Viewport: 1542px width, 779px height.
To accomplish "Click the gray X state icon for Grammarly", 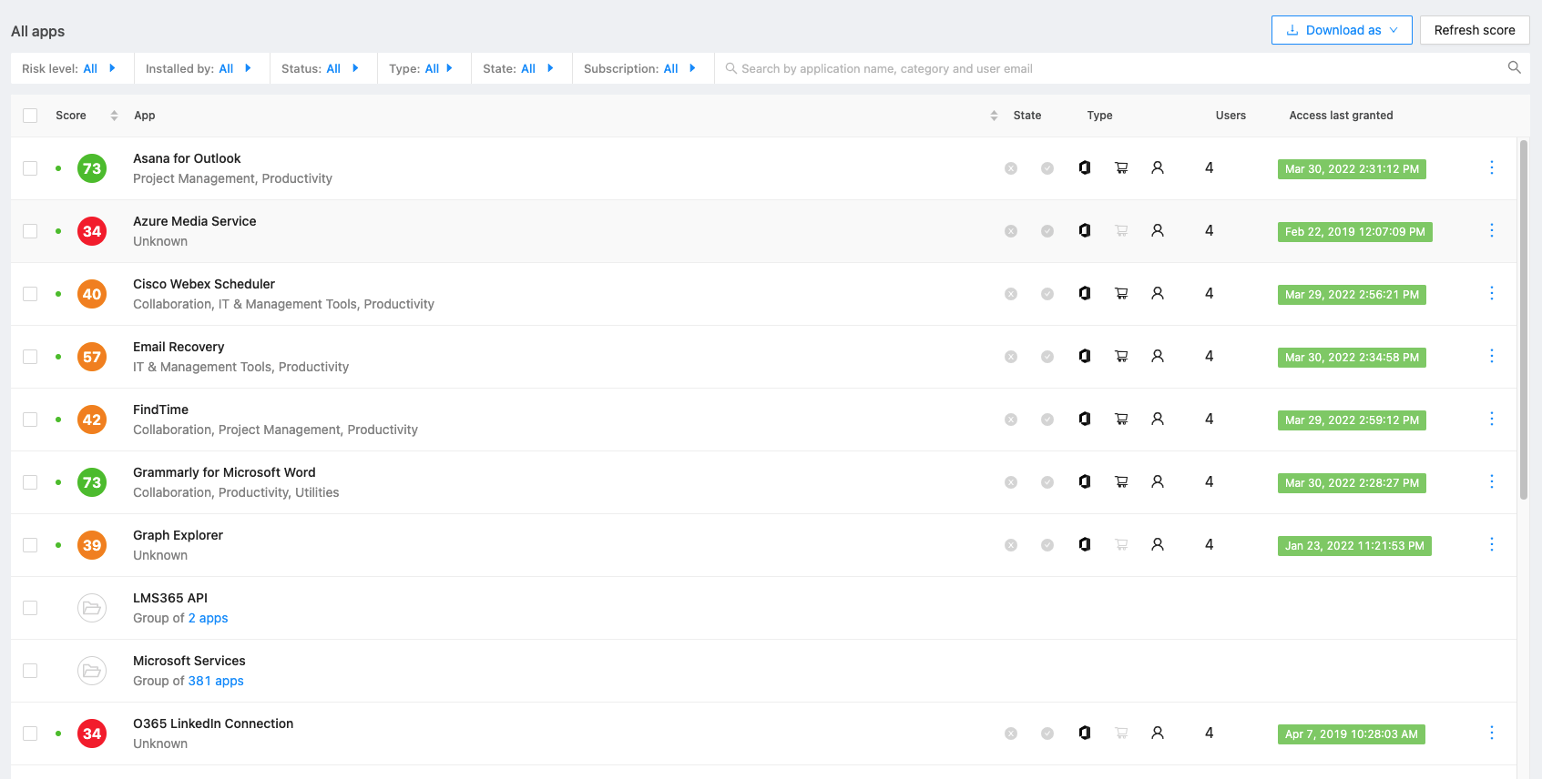I will point(1011,482).
